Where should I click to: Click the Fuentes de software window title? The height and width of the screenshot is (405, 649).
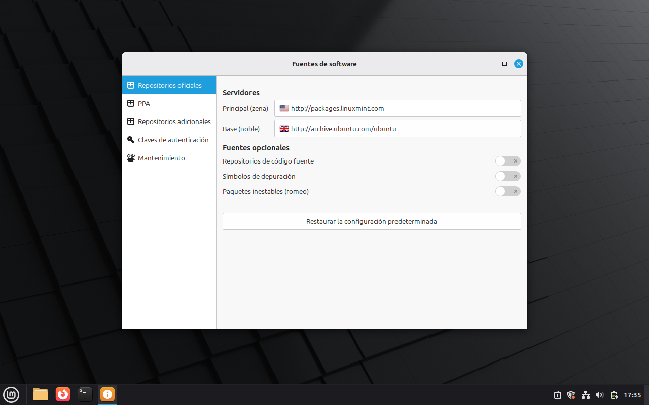(x=324, y=64)
